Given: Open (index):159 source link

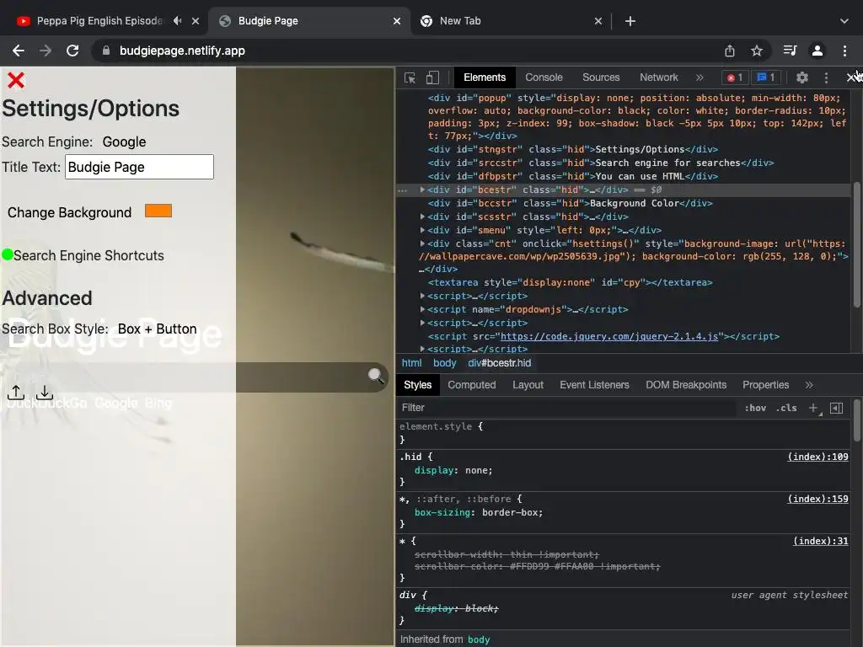Looking at the screenshot, I should (817, 499).
